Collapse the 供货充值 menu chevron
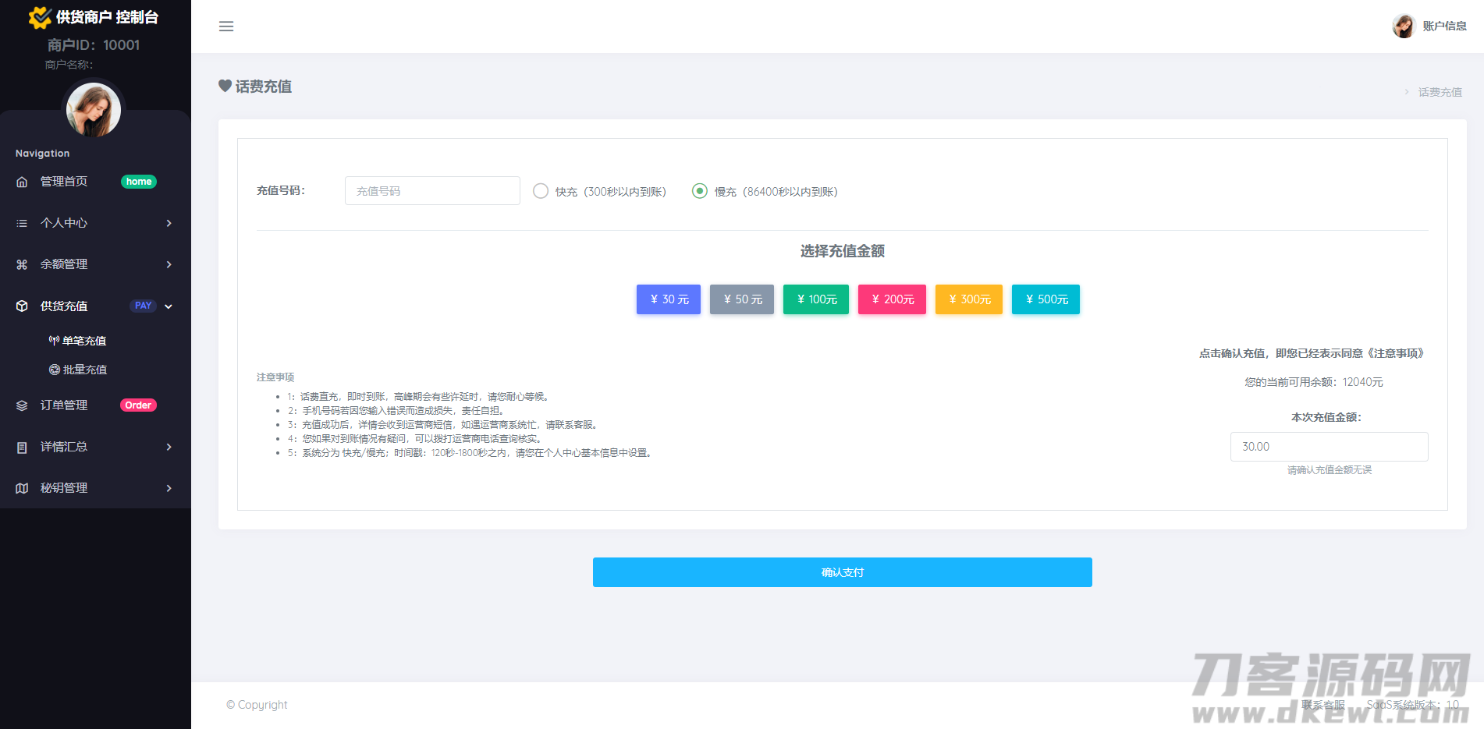1484x729 pixels. tap(169, 306)
